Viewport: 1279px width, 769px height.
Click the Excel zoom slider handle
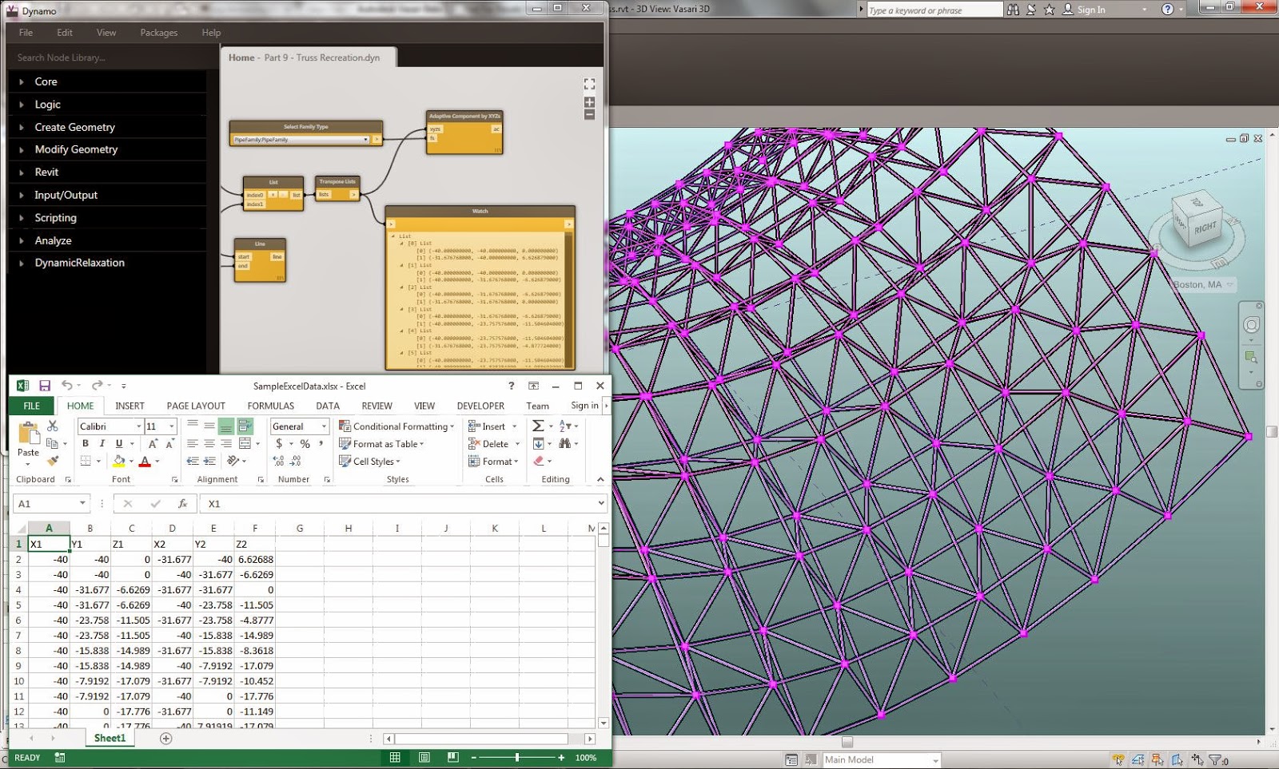click(517, 757)
